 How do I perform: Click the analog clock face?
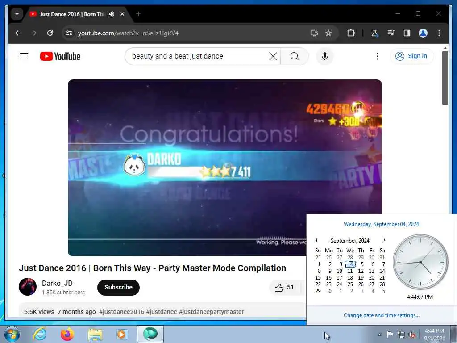[x=420, y=262]
